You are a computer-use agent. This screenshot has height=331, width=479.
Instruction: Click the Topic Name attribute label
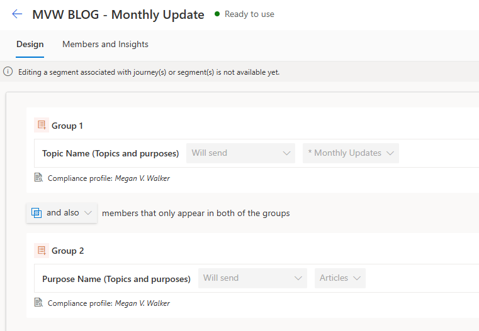[x=110, y=153]
